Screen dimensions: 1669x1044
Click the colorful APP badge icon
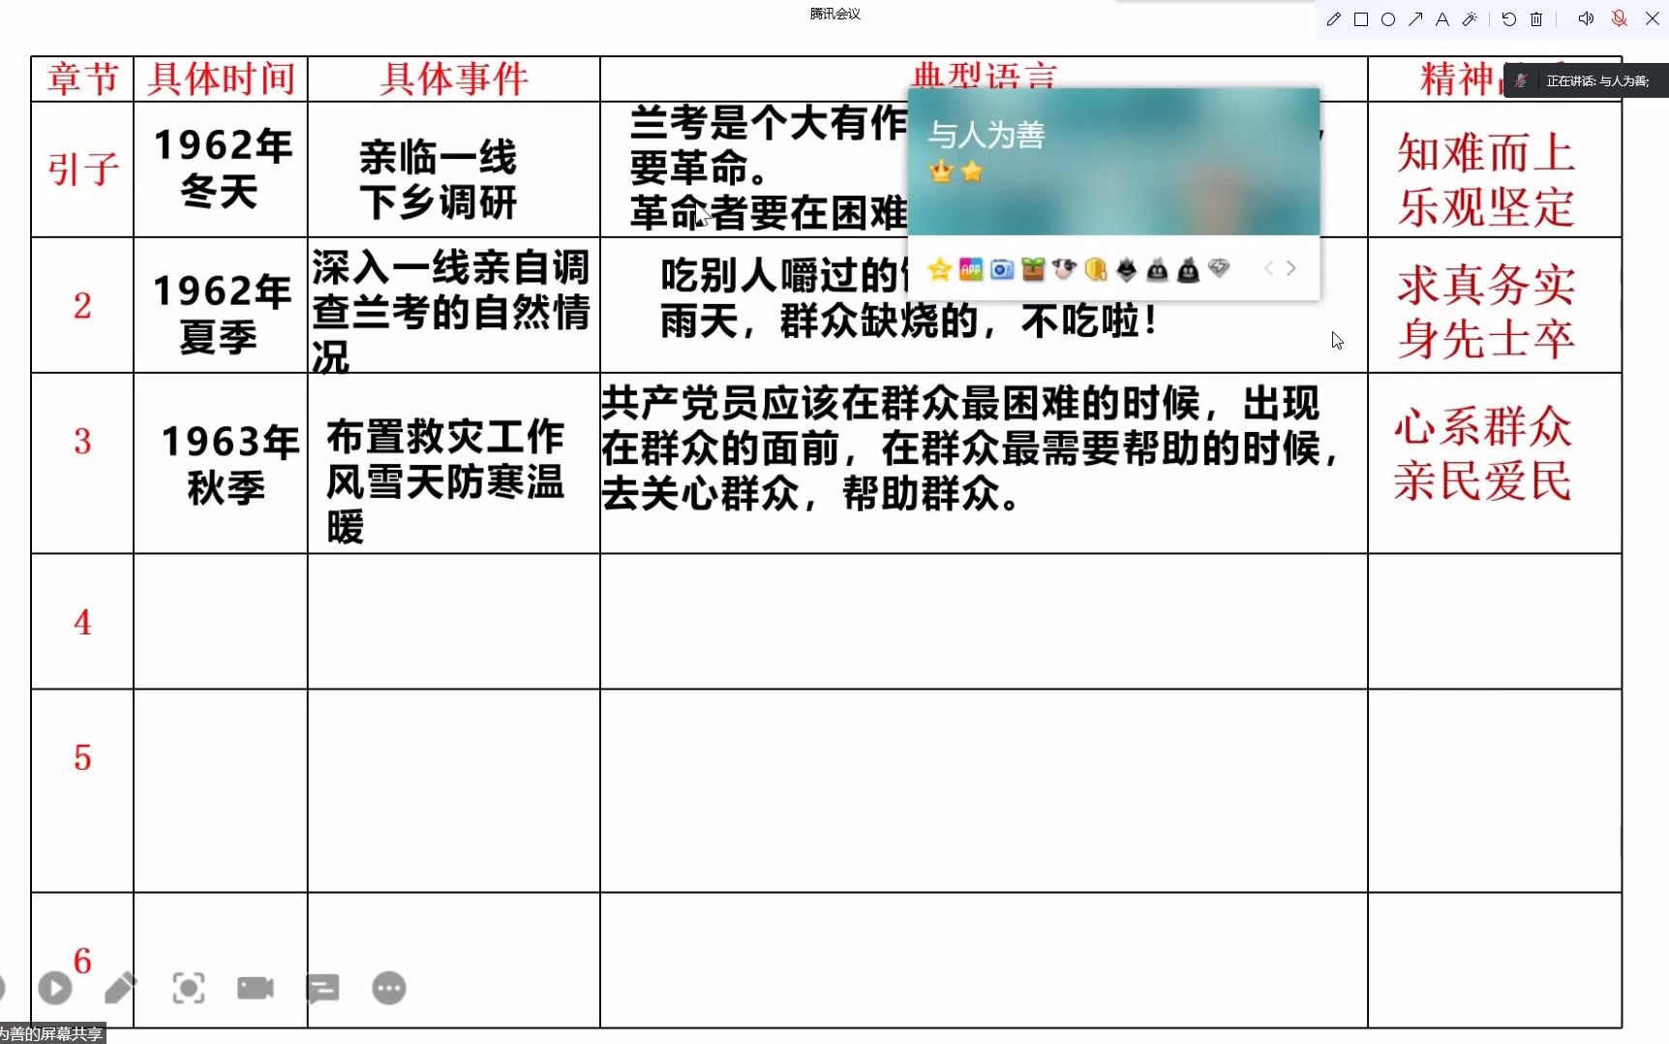click(x=971, y=269)
